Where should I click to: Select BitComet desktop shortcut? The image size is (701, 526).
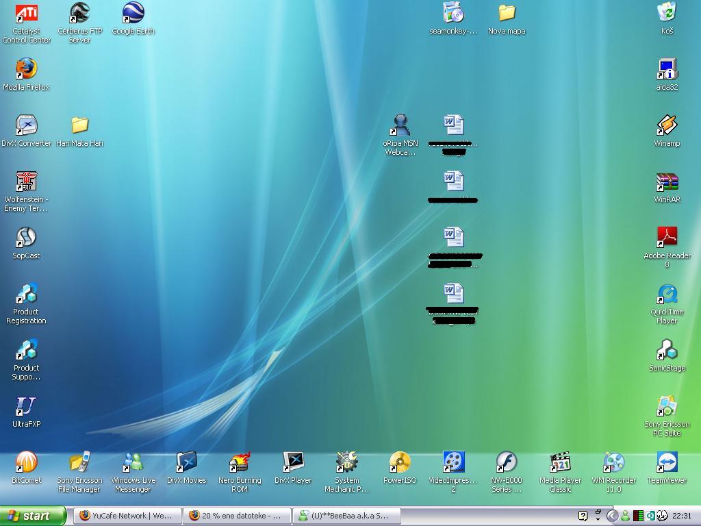[27, 462]
